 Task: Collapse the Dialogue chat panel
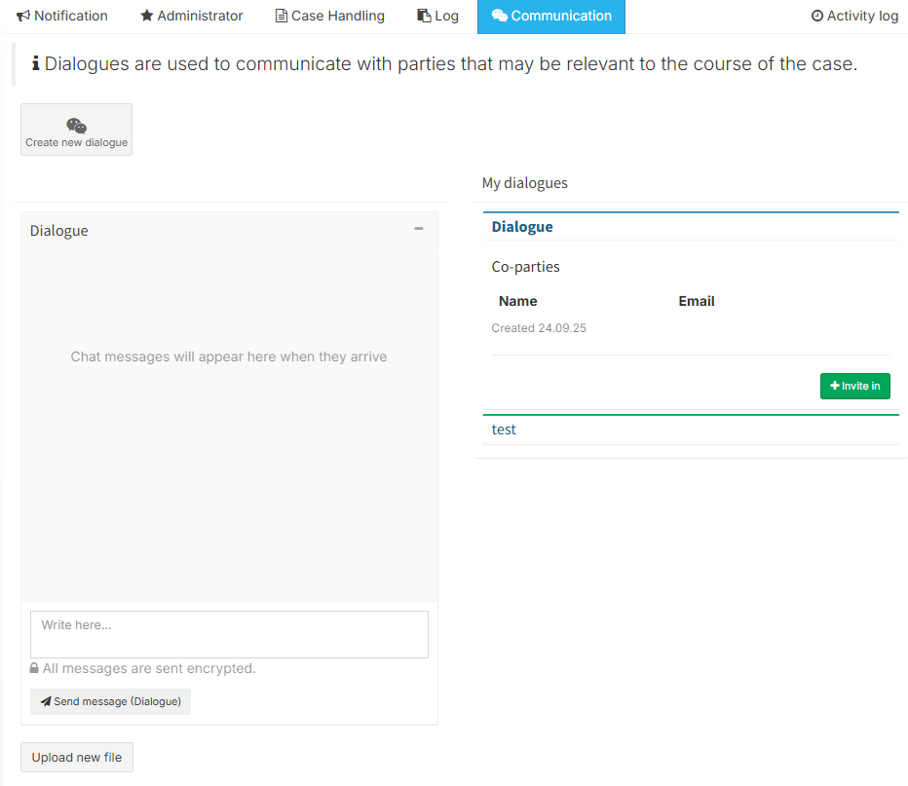pos(419,229)
